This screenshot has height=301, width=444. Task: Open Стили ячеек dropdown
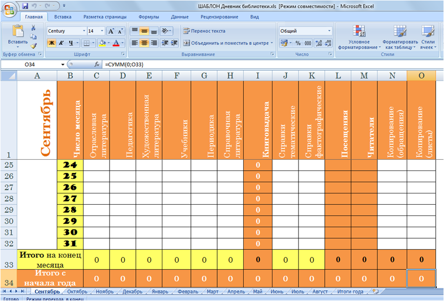[428, 37]
